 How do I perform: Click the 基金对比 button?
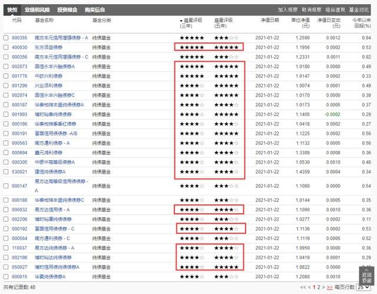(359, 10)
